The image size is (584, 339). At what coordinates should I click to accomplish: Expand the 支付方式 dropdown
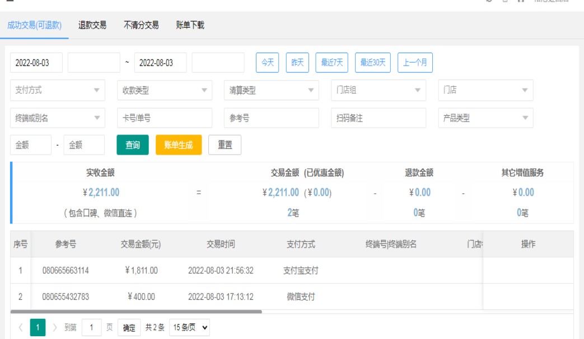(58, 90)
